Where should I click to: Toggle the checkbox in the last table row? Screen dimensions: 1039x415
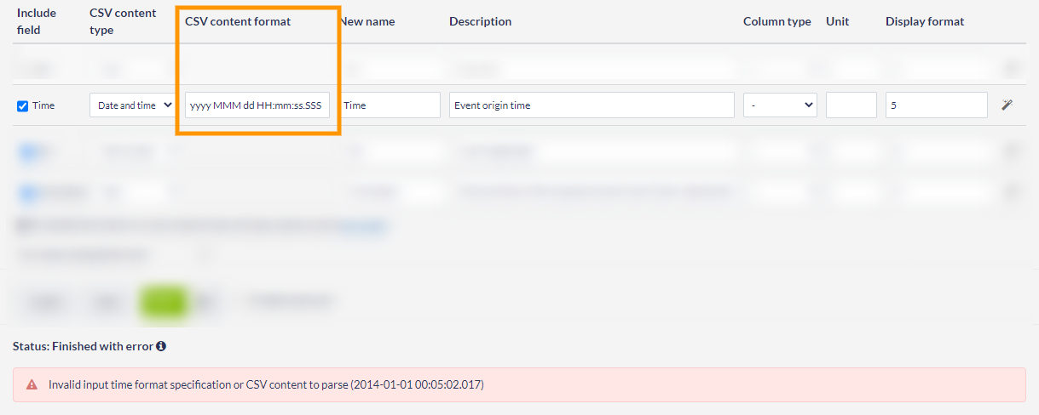pyautogui.click(x=26, y=192)
